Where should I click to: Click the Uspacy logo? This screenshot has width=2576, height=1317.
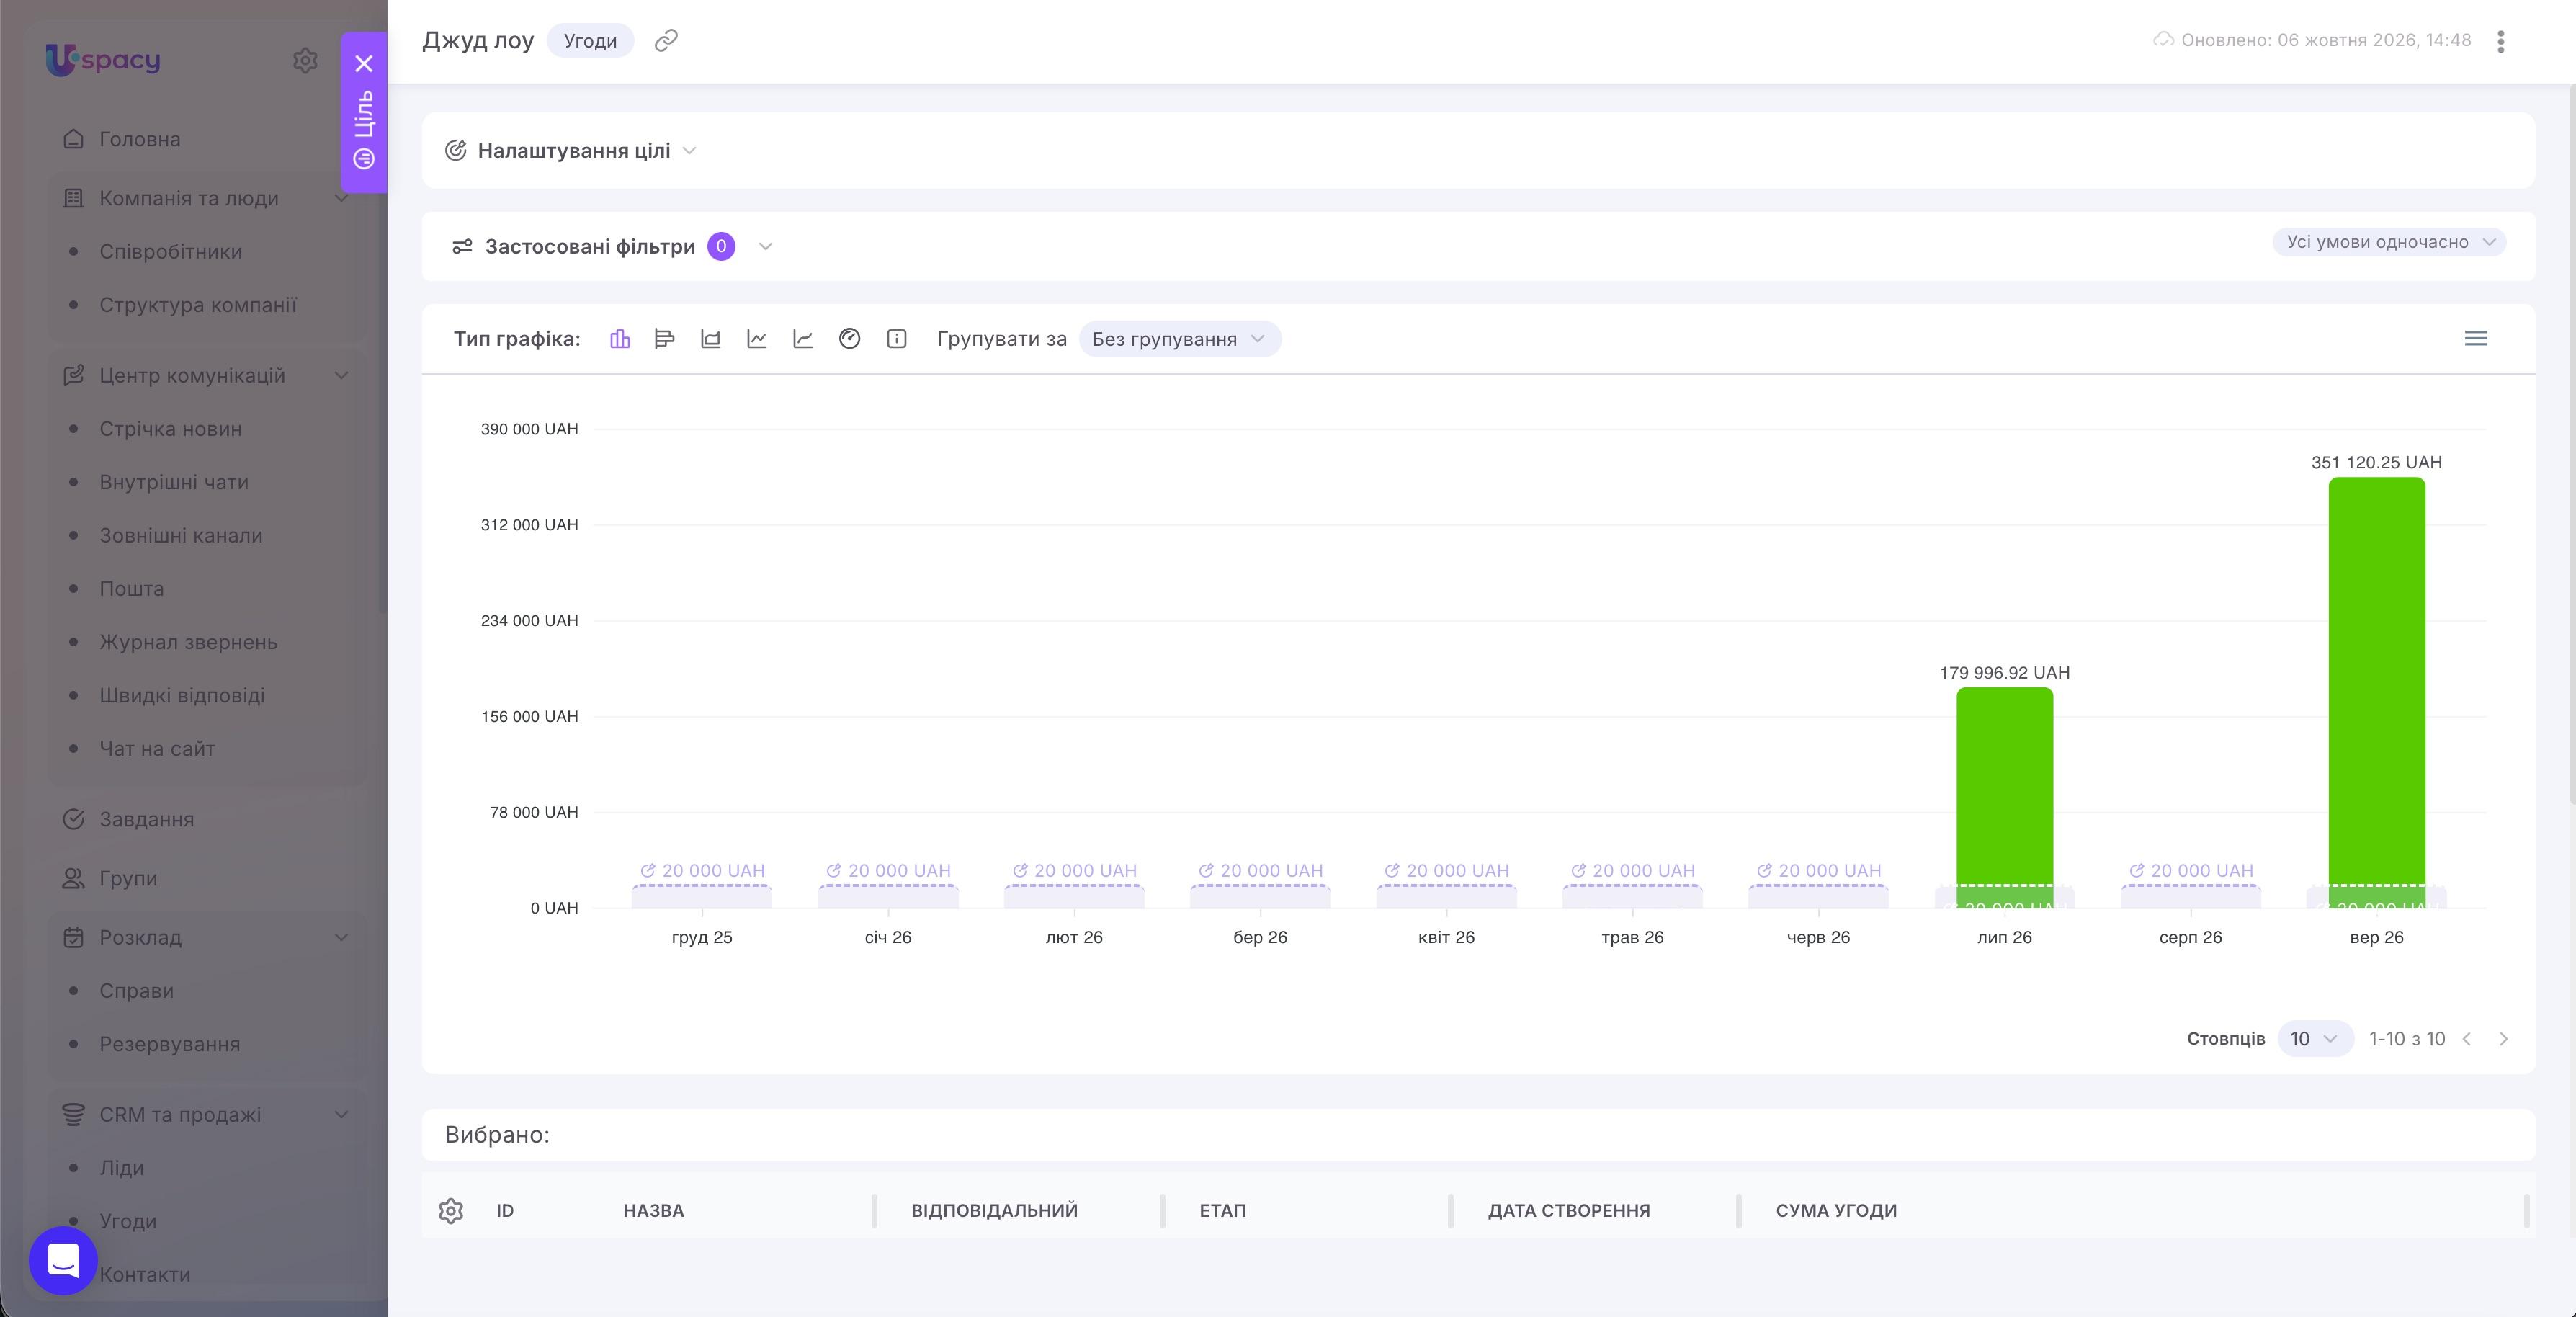103,60
